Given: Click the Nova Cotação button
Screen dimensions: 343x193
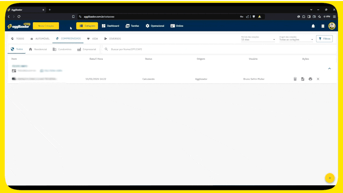Looking at the screenshot, I should click(46, 26).
